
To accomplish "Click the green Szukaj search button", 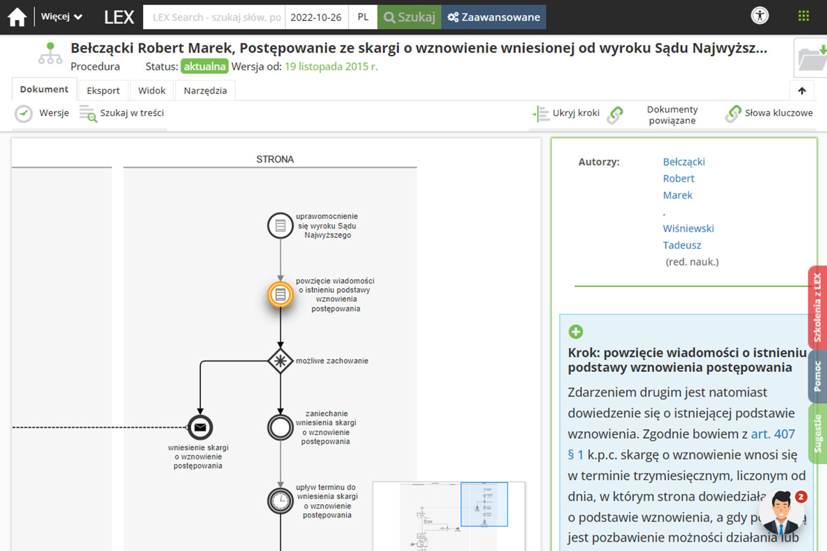I will [409, 17].
